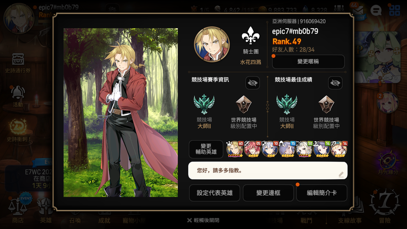Click best record arena Master II badge
The width and height of the screenshot is (407, 229).
[286, 104]
